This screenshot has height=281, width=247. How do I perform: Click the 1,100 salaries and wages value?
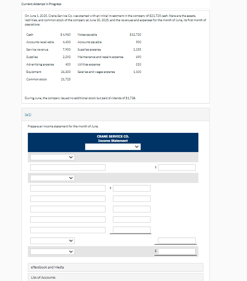coord(137,72)
